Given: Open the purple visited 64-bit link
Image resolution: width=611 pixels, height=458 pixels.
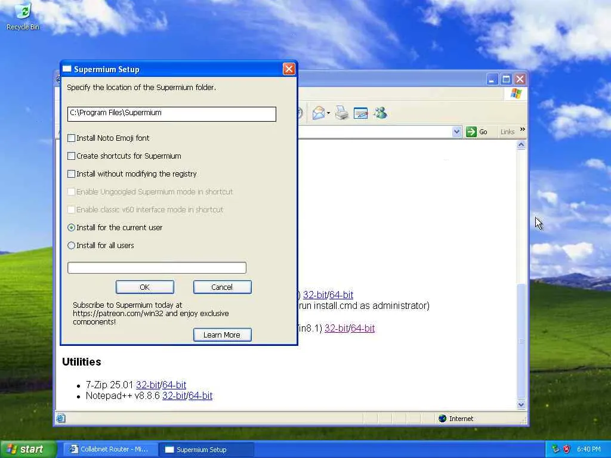Looking at the screenshot, I should 363,329.
